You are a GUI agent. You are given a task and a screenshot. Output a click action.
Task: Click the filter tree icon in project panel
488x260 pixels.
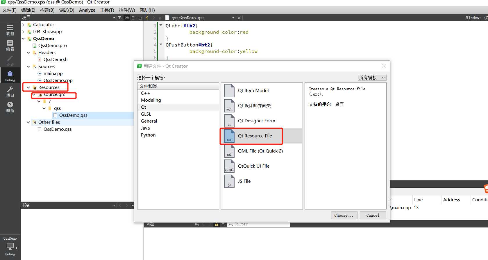[120, 18]
